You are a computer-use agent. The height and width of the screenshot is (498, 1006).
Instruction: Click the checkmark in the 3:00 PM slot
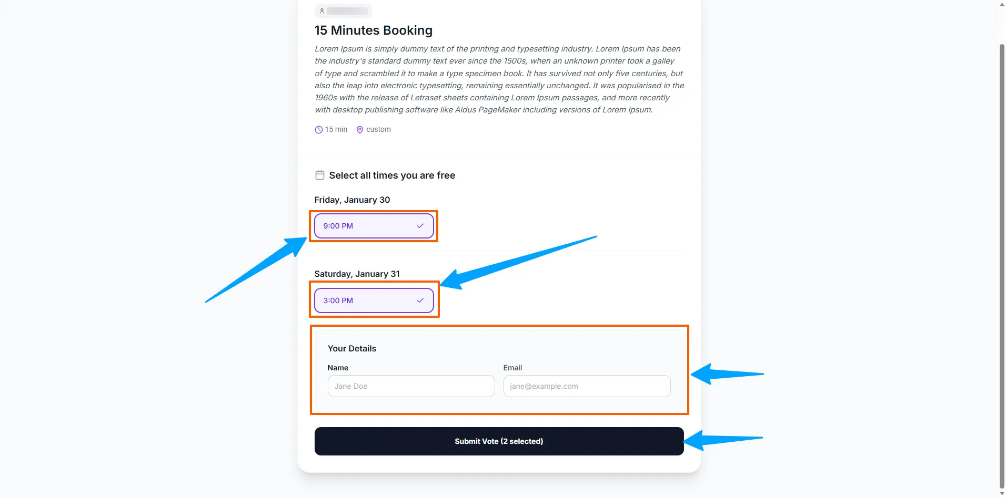(x=420, y=300)
